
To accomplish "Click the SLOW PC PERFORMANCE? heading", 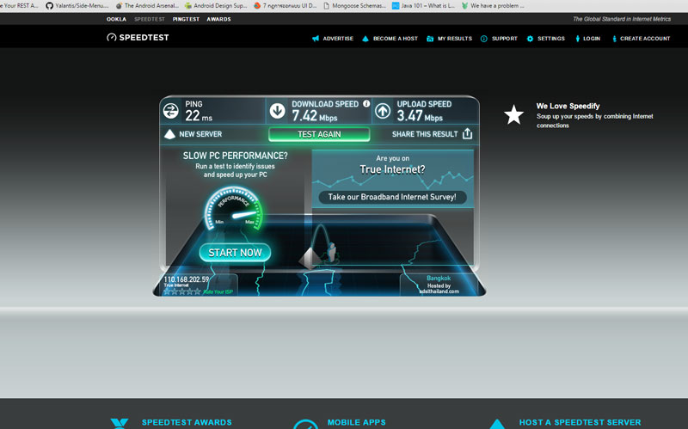I will point(235,156).
